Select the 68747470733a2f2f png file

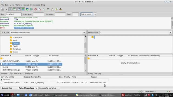[31, 61]
